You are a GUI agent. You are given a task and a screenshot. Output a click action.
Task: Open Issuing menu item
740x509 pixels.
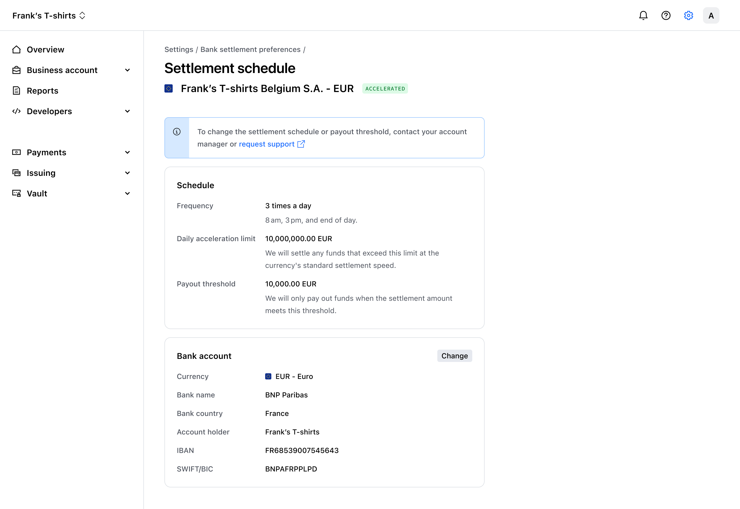[x=72, y=173]
